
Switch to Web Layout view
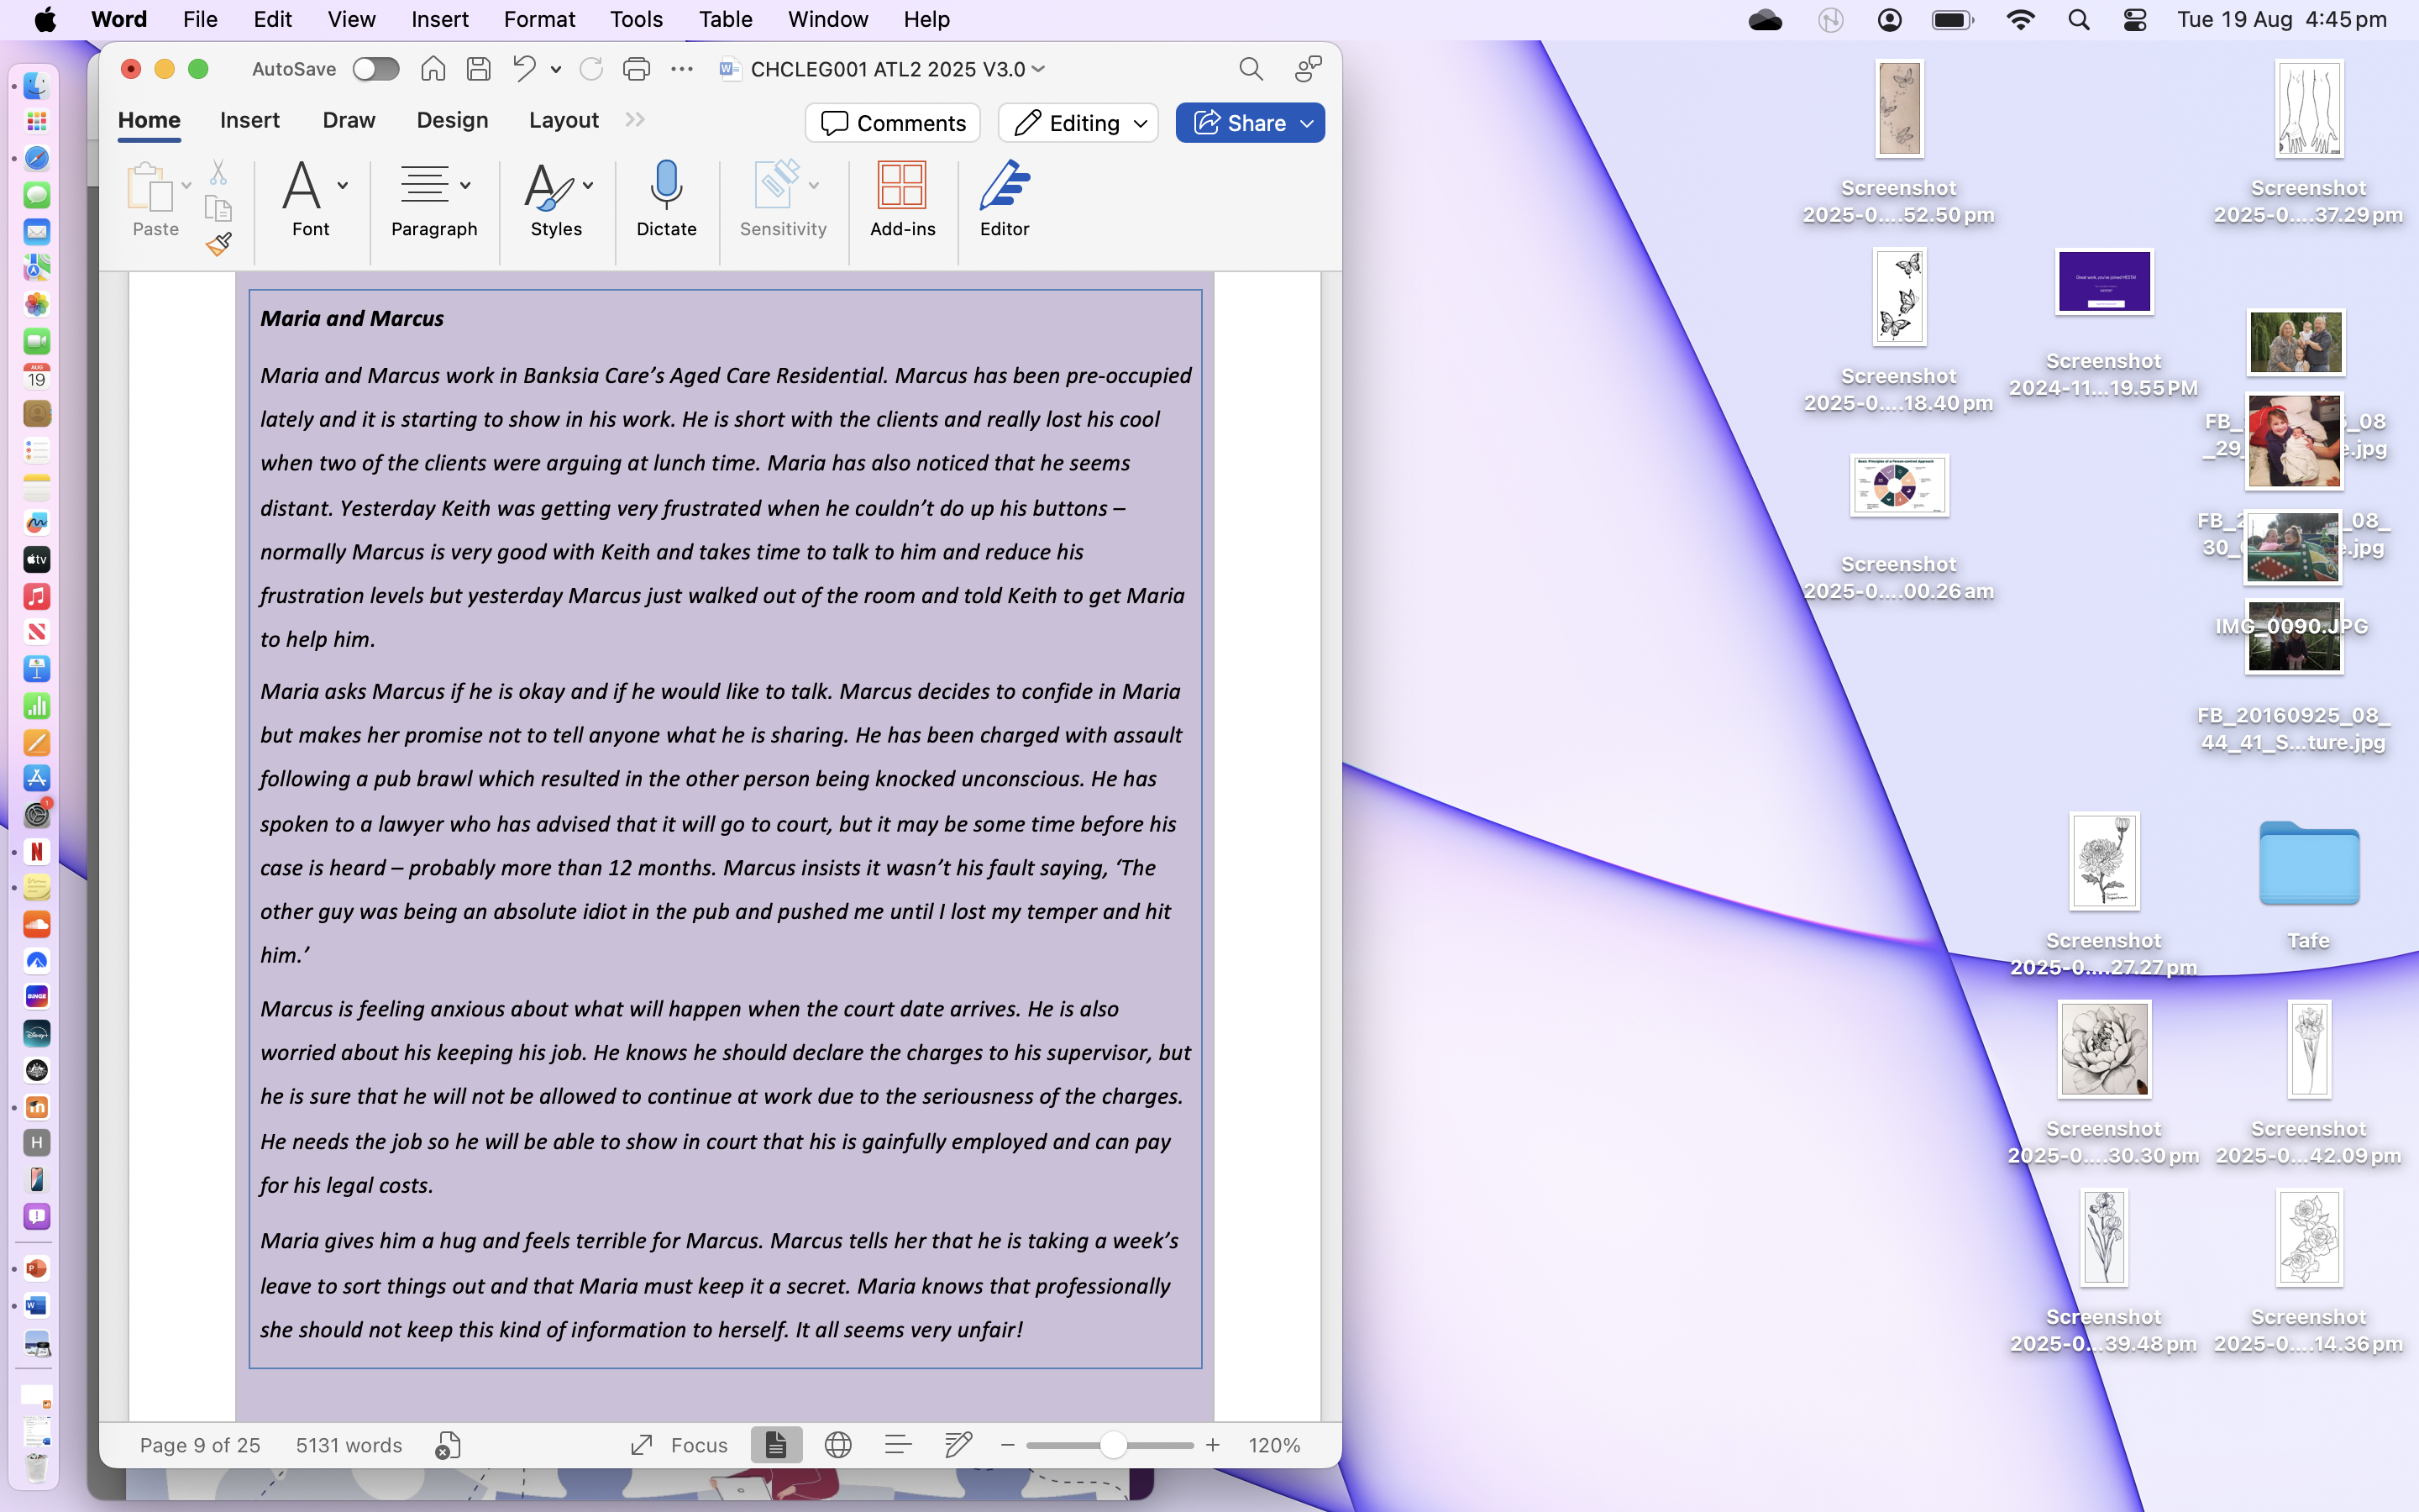[837, 1445]
